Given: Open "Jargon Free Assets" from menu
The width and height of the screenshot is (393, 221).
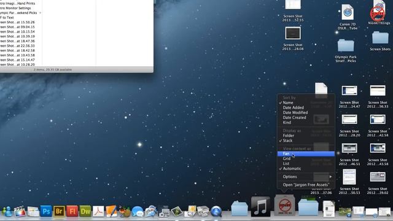Looking at the screenshot, I should pyautogui.click(x=306, y=185).
